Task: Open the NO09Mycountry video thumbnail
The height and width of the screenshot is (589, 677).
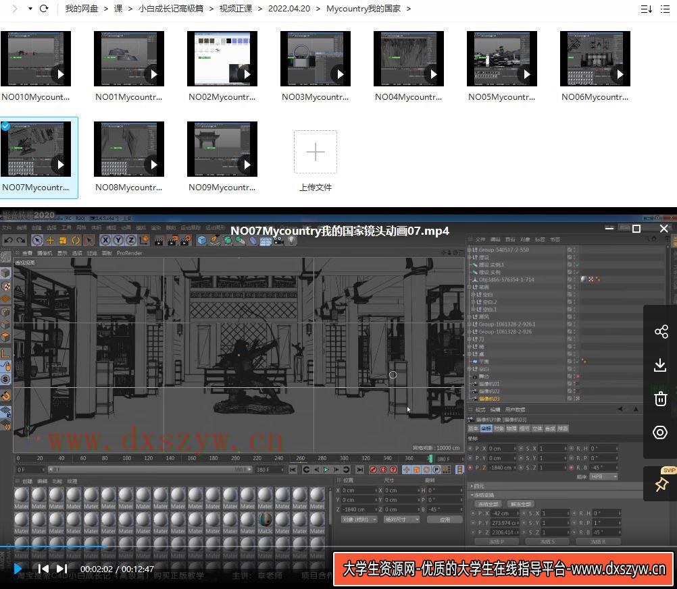Action: pyautogui.click(x=222, y=149)
